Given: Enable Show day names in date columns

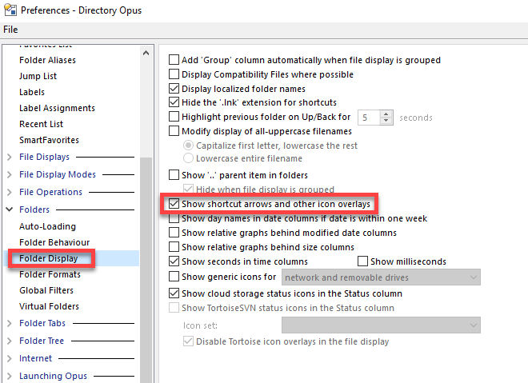Looking at the screenshot, I should (x=174, y=218).
